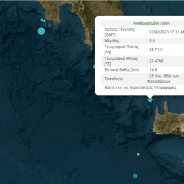Click the "Αναθεωρημένη Λύση" popup header

[x=151, y=23]
